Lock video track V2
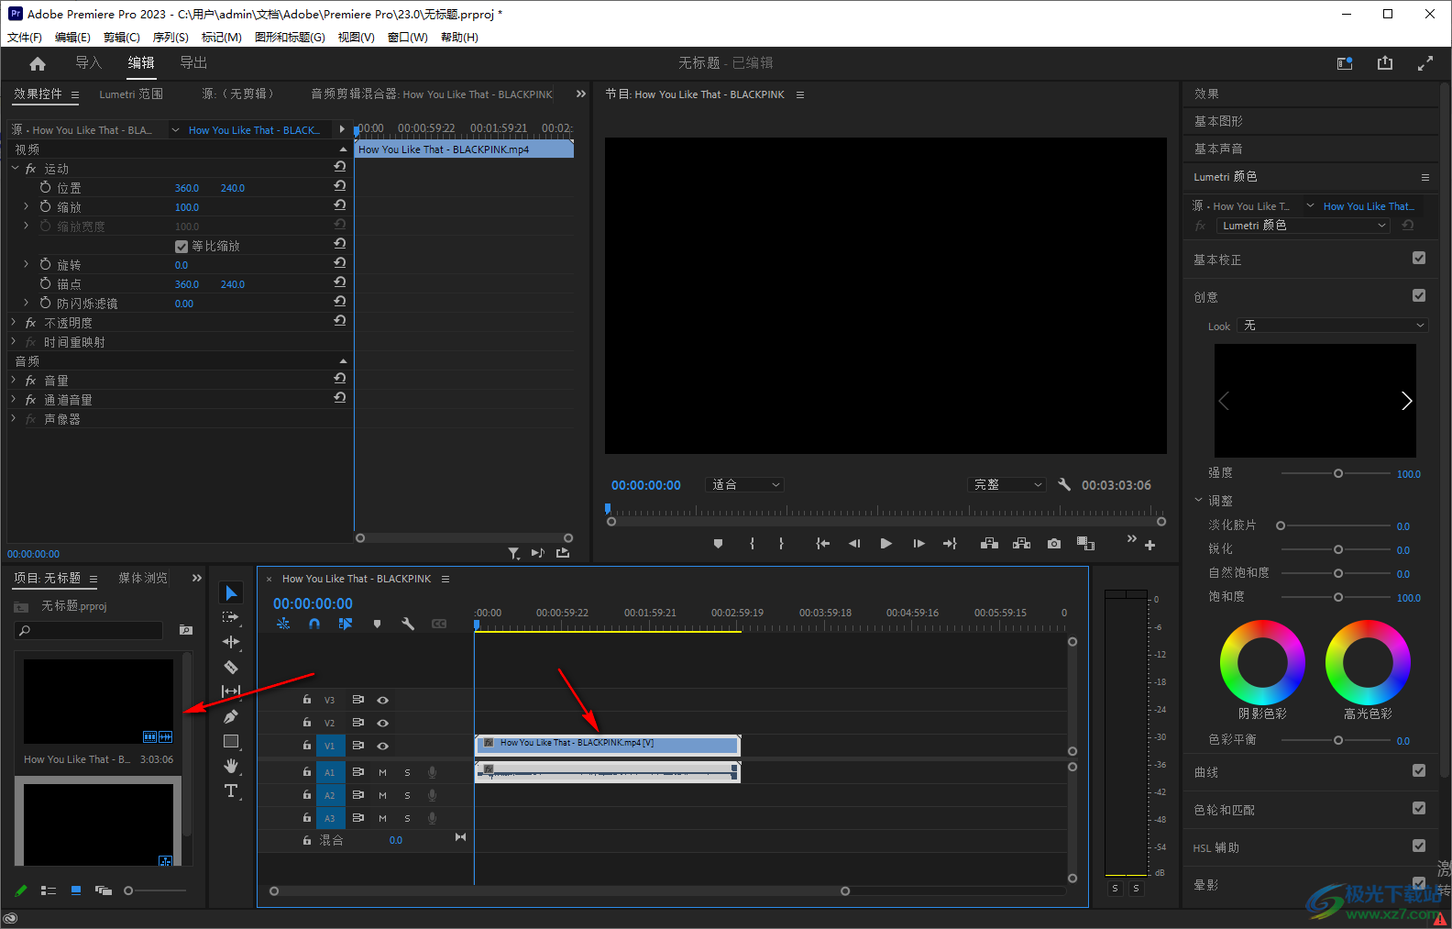The height and width of the screenshot is (929, 1452). 307,722
